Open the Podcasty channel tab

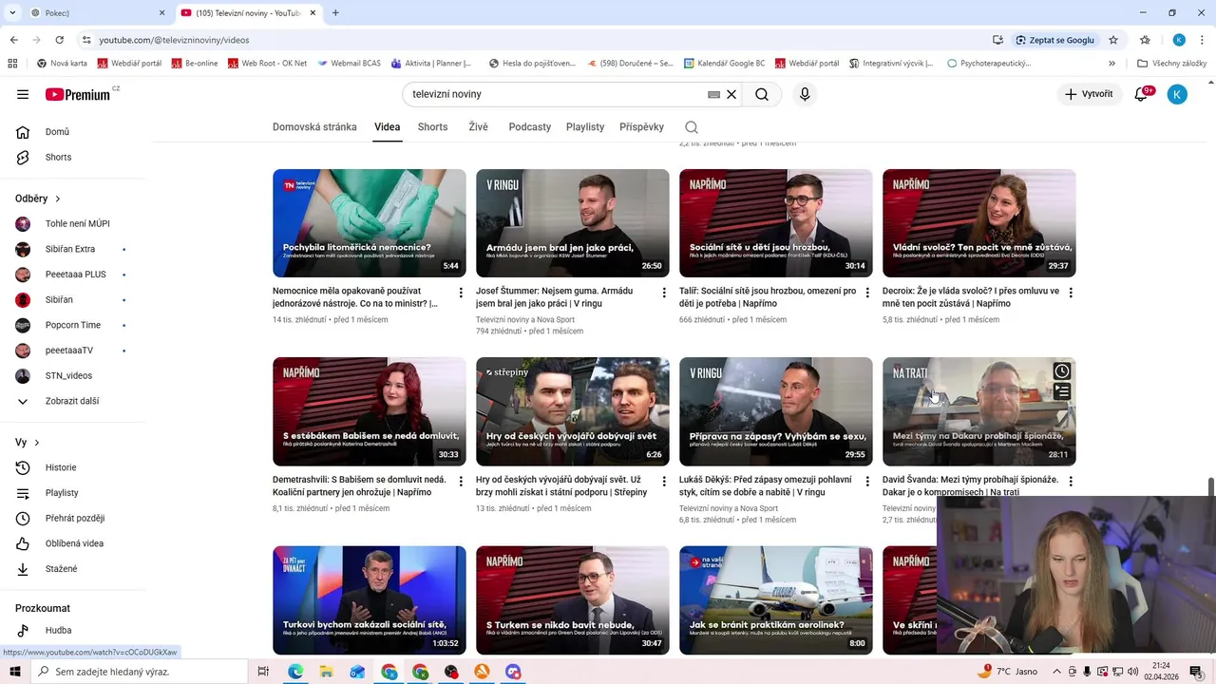(529, 127)
